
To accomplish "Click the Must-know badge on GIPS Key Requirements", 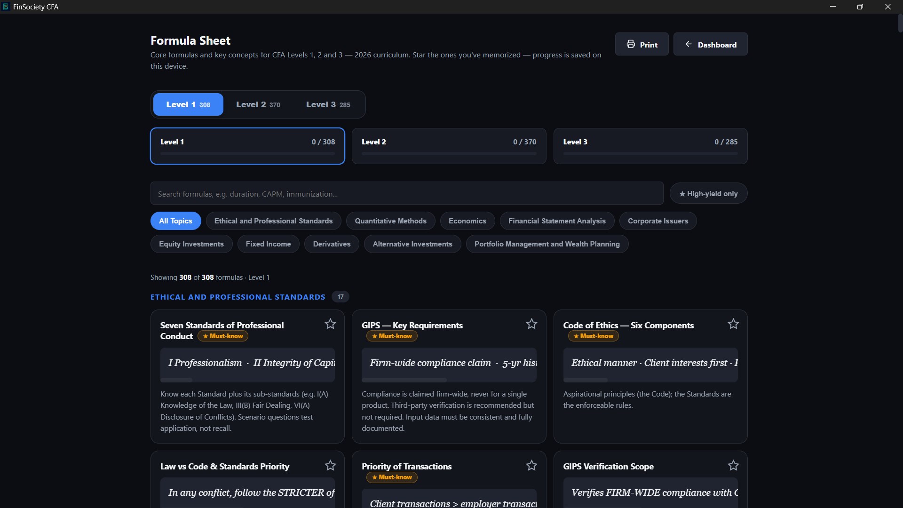I will [x=392, y=336].
